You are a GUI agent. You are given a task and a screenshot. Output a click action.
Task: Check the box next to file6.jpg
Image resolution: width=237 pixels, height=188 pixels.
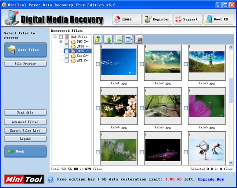[x=186, y=108]
